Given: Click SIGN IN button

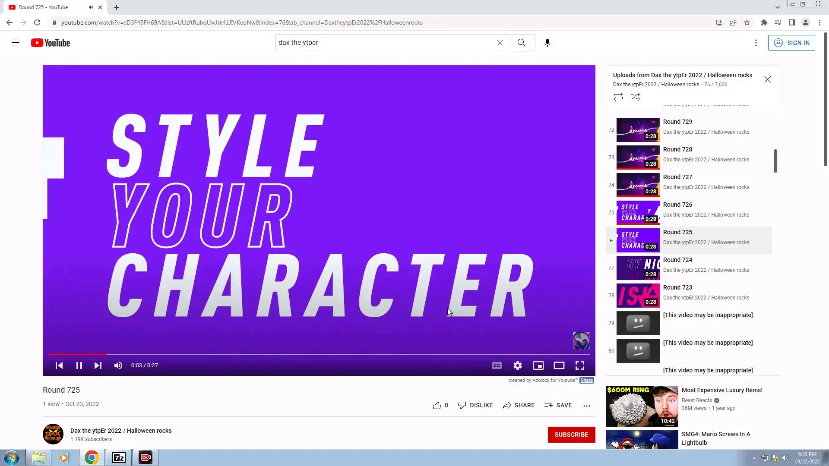Looking at the screenshot, I should pyautogui.click(x=791, y=43).
